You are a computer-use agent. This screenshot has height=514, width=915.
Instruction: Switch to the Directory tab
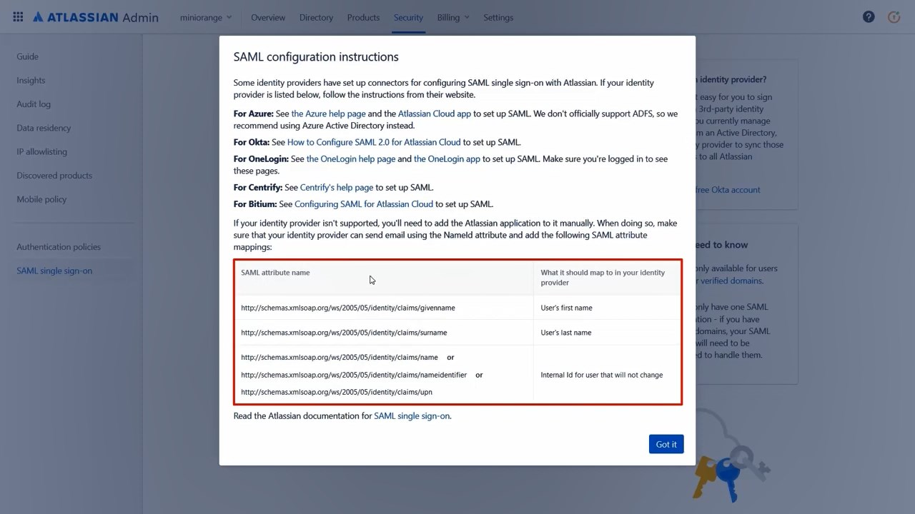[316, 17]
